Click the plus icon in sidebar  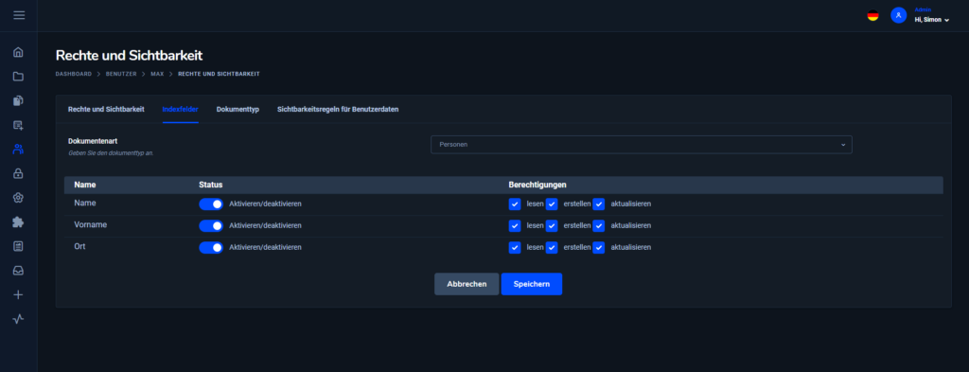pos(18,294)
